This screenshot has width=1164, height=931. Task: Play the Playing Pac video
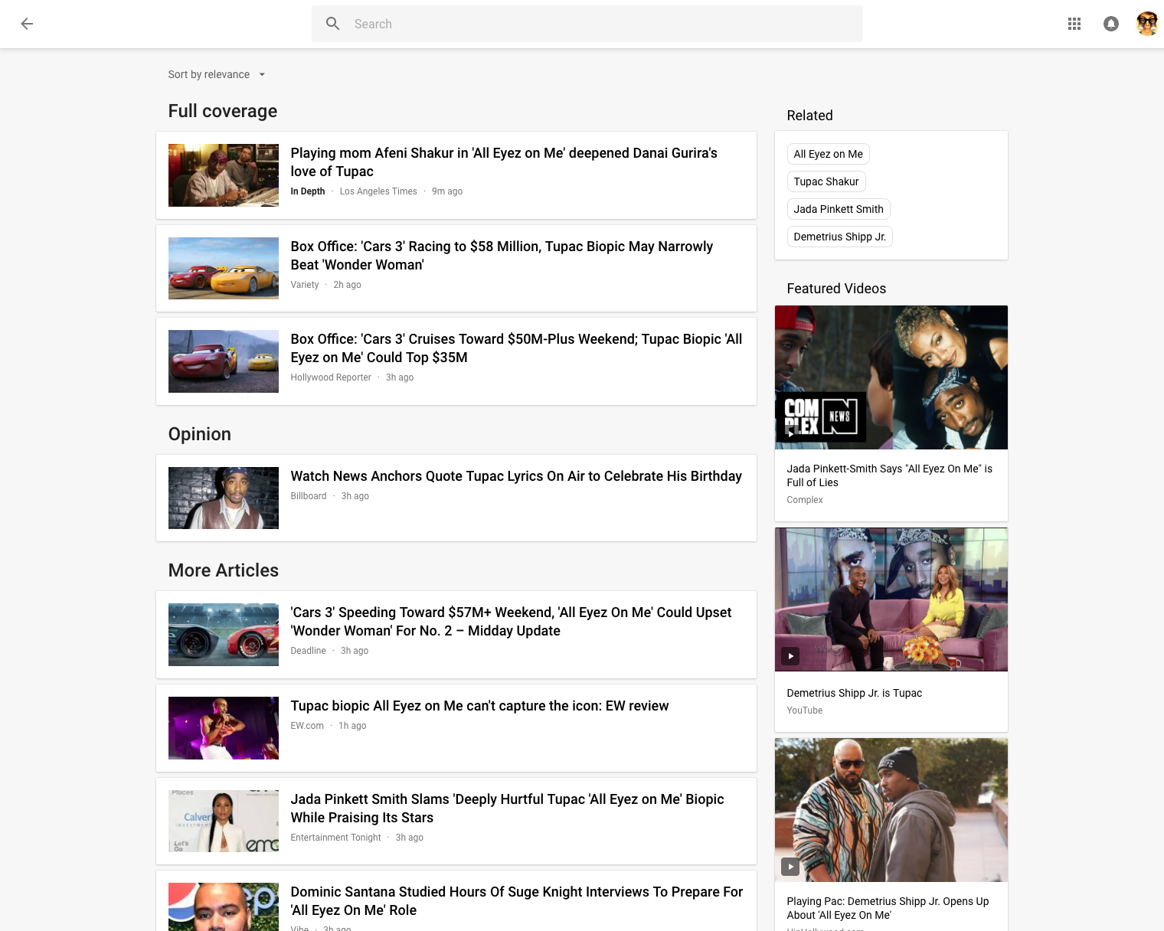(891, 810)
